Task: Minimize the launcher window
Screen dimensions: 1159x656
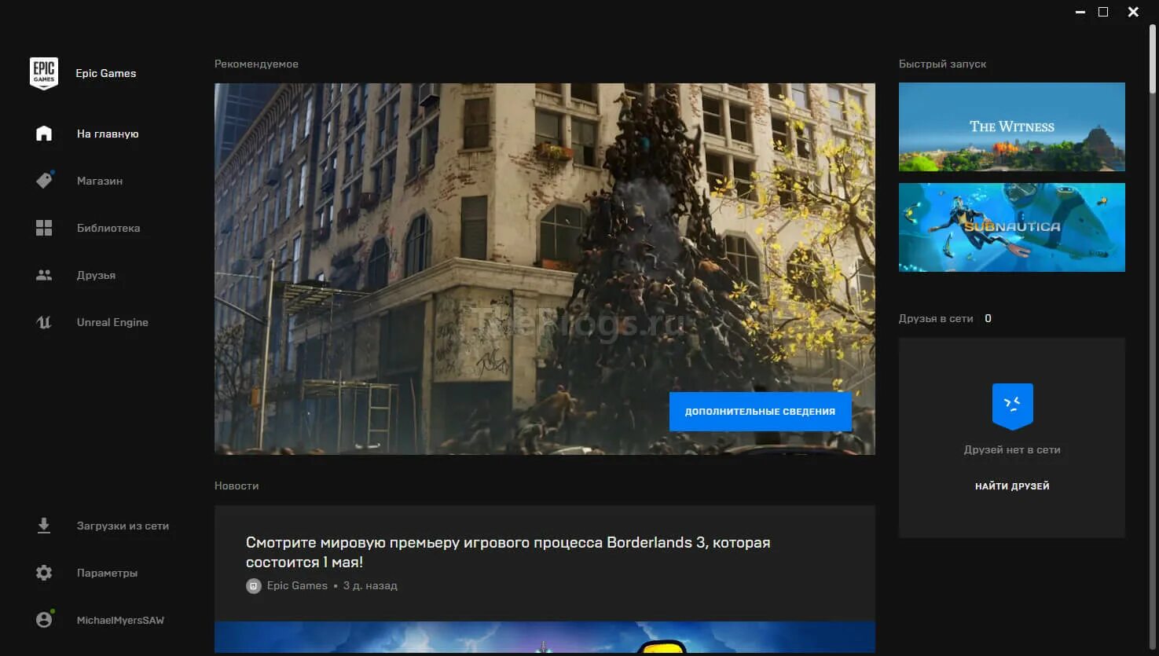Action: (x=1080, y=12)
